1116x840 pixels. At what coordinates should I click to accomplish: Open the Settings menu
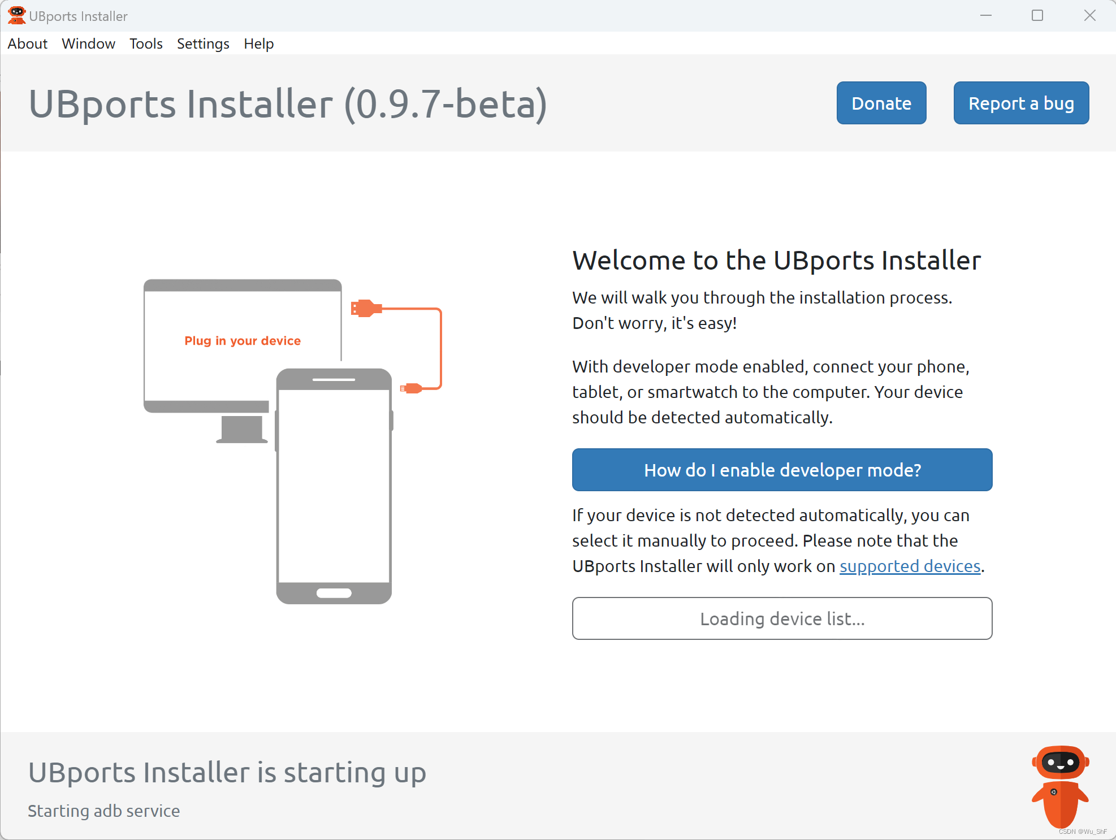(202, 43)
